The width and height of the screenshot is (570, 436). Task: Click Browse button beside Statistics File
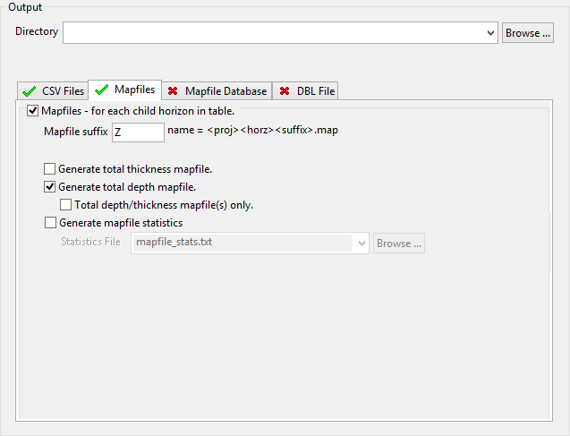click(x=399, y=244)
